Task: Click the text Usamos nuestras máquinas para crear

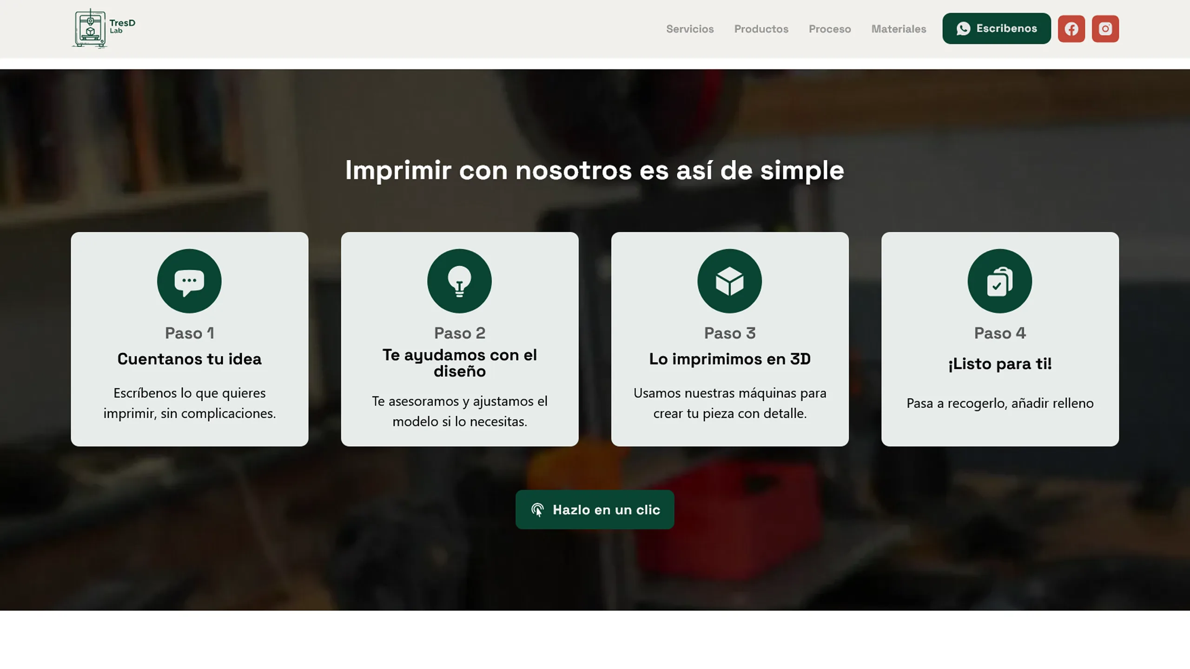Action: 730,403
